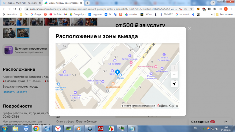Go back in browser history
Image resolution: width=235 pixels, height=132 pixels.
coord(4,9)
